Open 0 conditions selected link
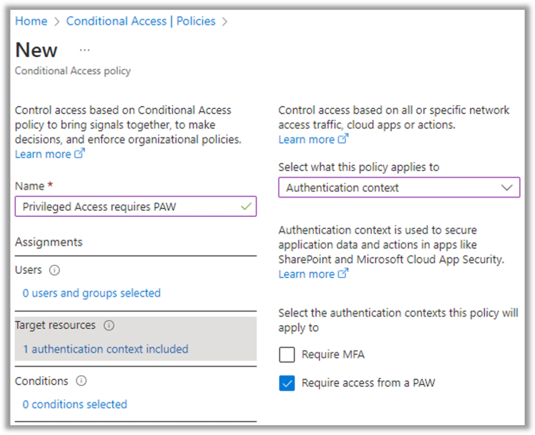The width and height of the screenshot is (535, 435). (x=75, y=404)
